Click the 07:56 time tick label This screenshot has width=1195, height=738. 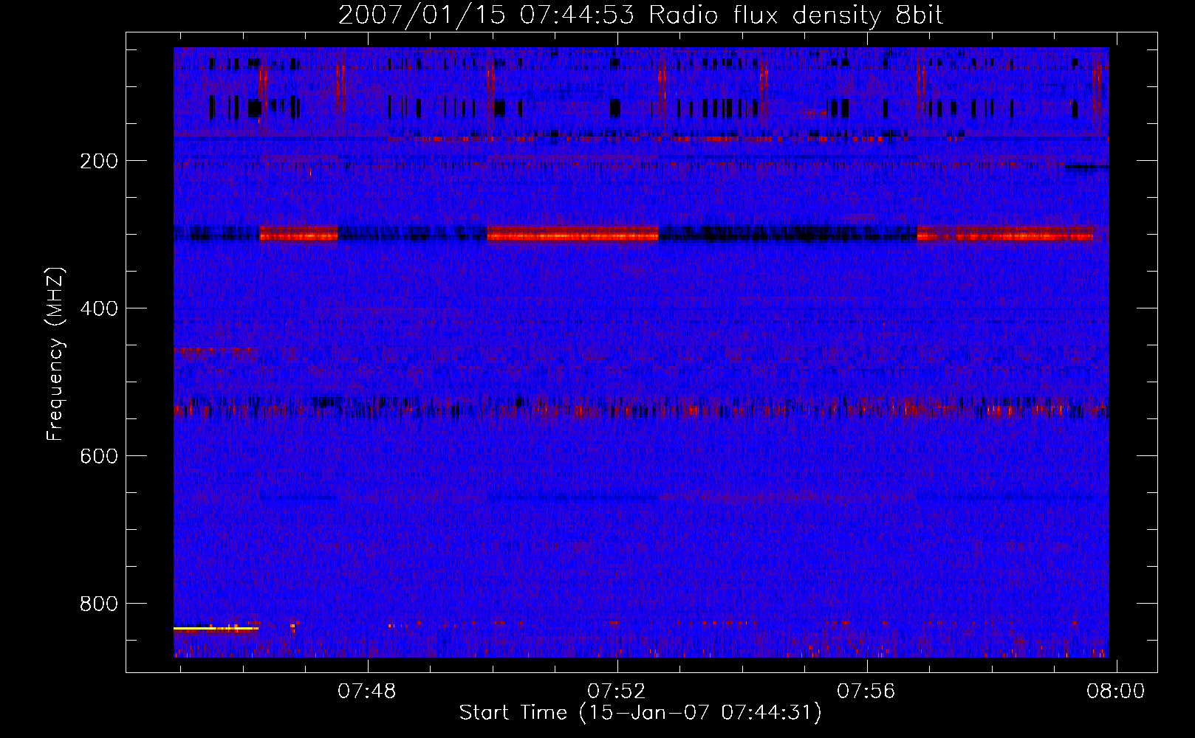tap(866, 692)
